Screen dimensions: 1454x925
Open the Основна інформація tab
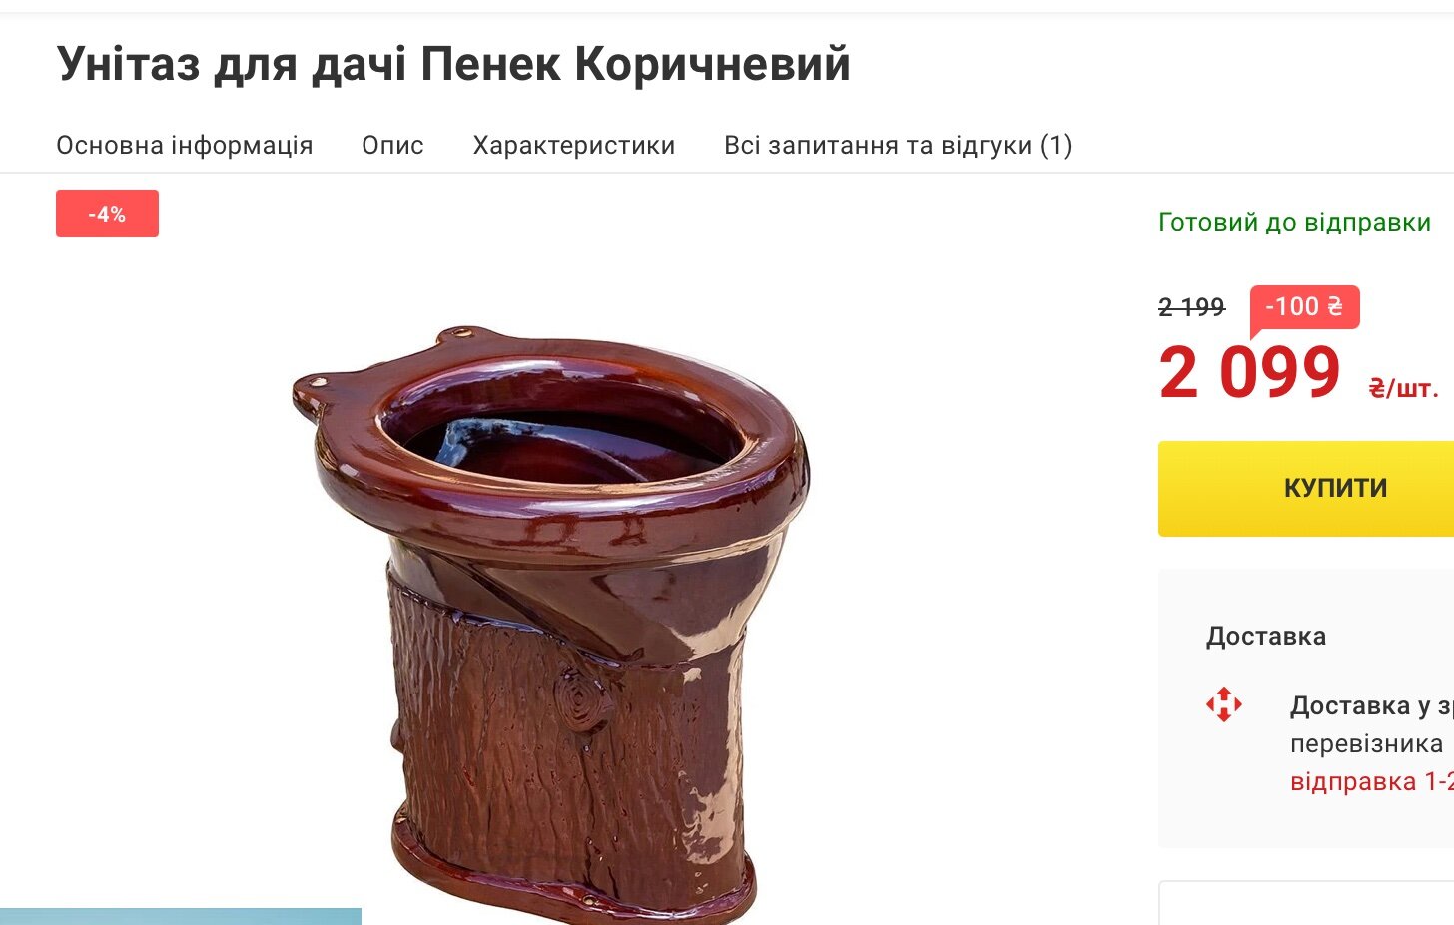pyautogui.click(x=185, y=146)
